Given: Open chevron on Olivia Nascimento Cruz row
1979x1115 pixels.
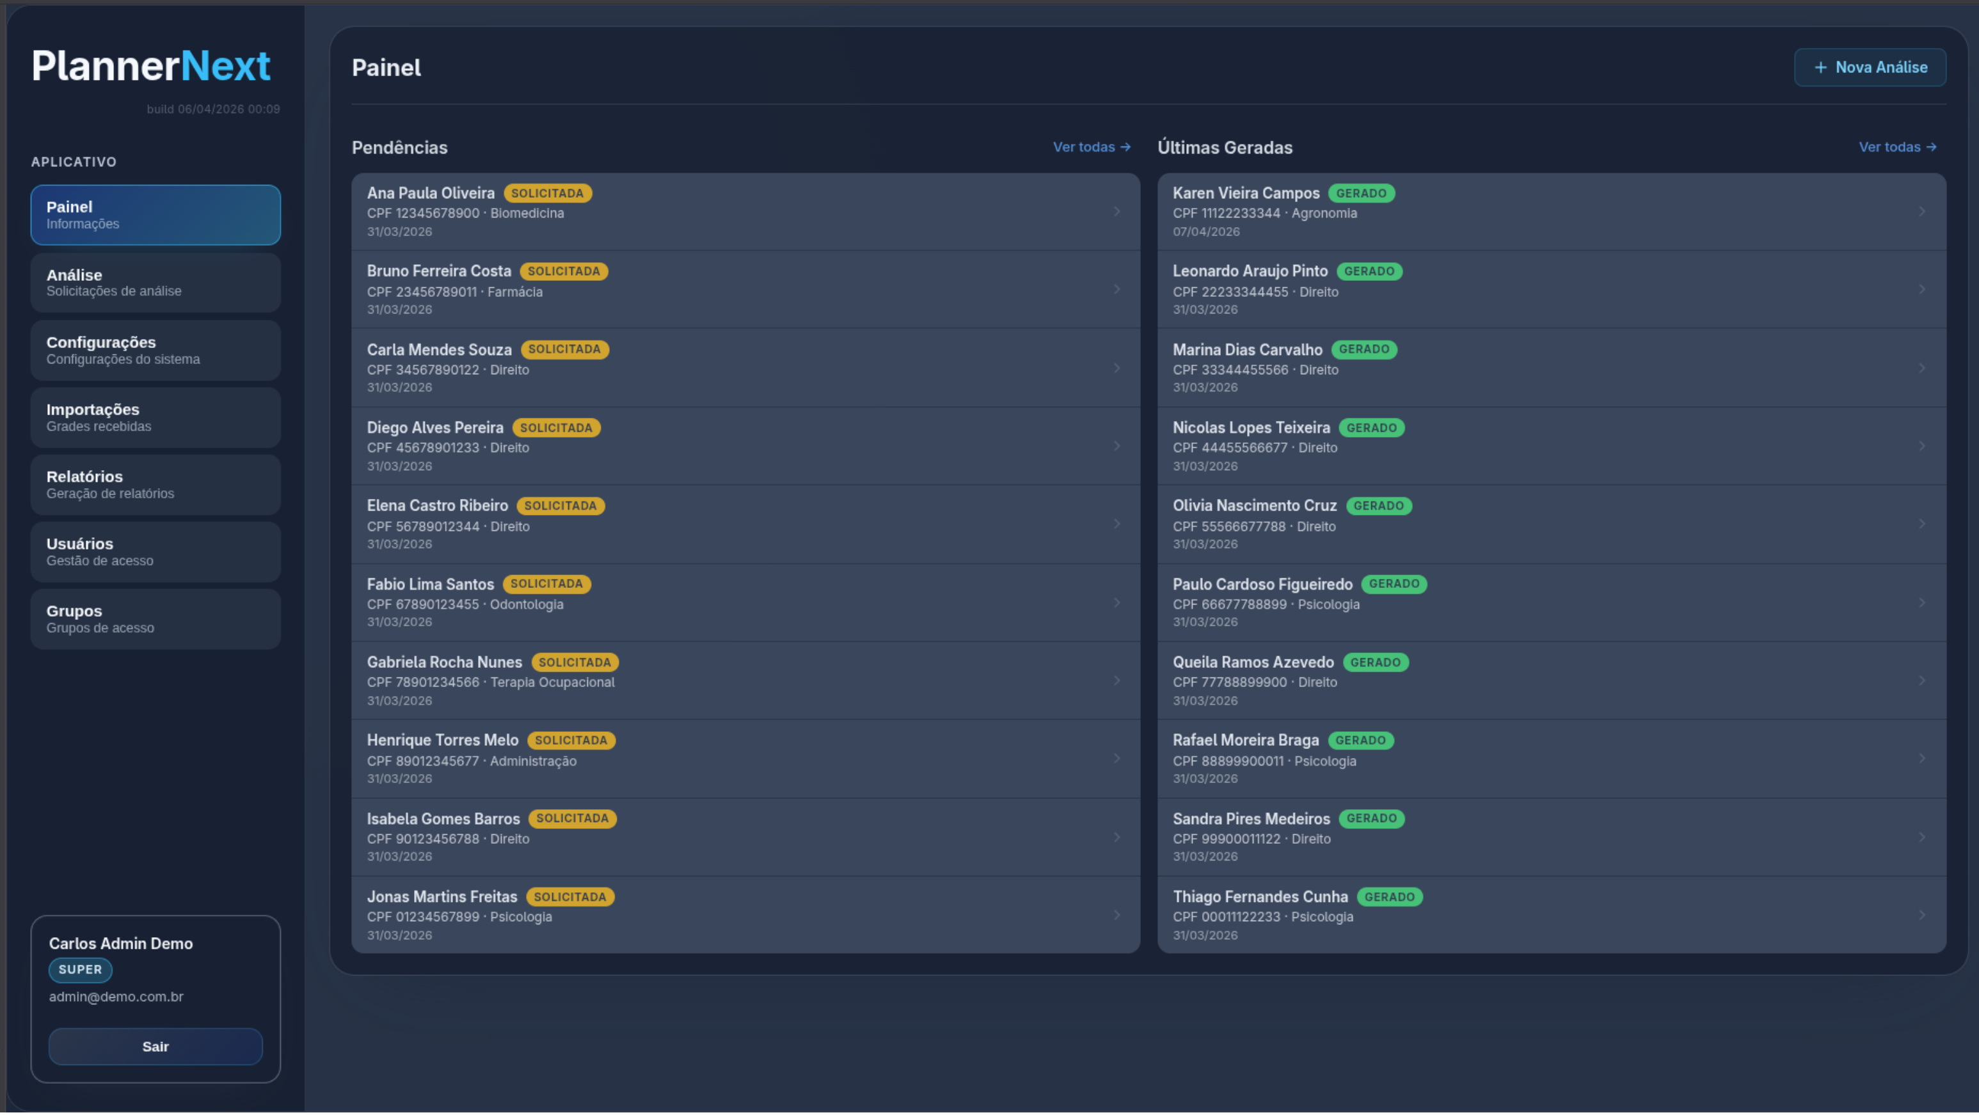Looking at the screenshot, I should click(x=1922, y=525).
